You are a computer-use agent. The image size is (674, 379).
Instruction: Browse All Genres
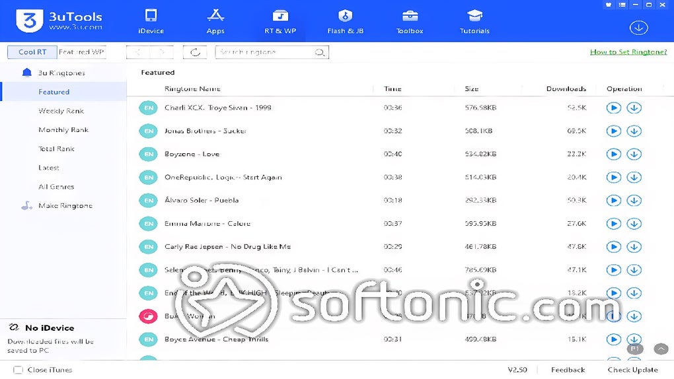56,186
